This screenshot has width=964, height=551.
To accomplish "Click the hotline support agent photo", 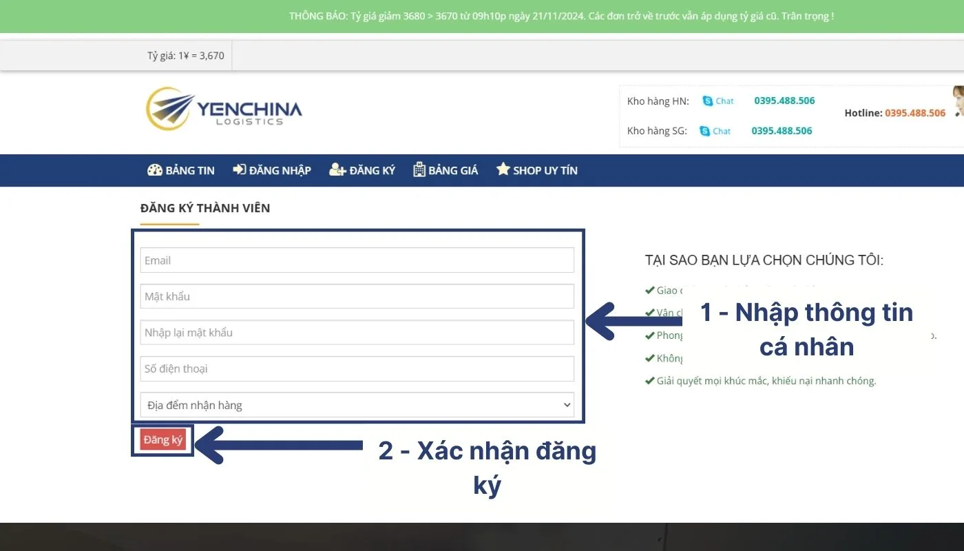I will pyautogui.click(x=958, y=102).
